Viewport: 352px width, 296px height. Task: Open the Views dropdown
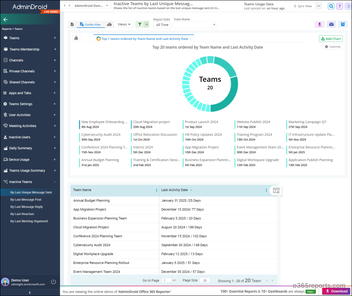click(124, 24)
